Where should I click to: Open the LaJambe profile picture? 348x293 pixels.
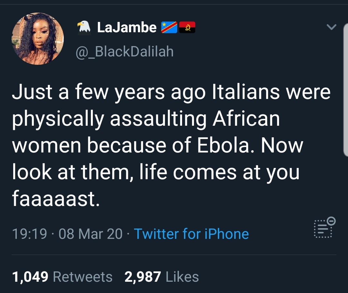coord(38,39)
